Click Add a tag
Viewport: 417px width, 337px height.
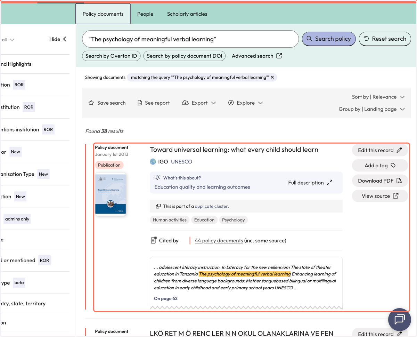pyautogui.click(x=380, y=166)
